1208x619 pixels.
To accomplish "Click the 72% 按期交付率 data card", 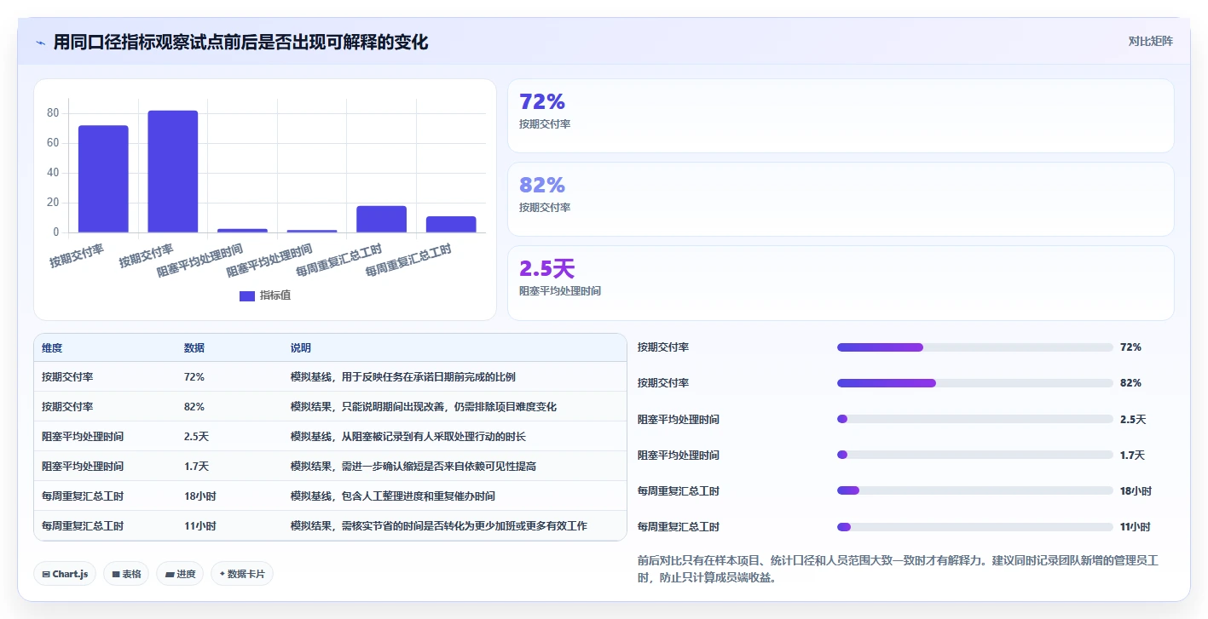I will pos(841,116).
